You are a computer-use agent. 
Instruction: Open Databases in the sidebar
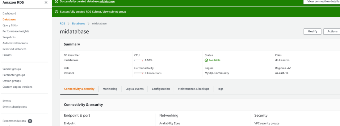click(9, 19)
